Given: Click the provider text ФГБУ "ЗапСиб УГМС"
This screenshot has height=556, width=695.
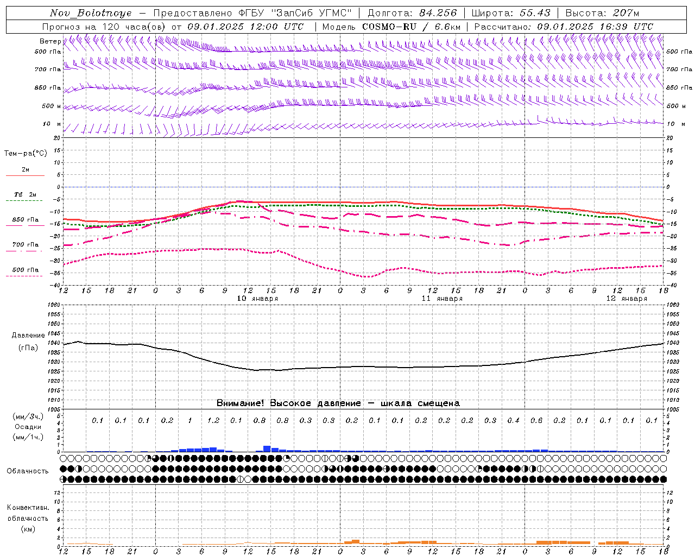Looking at the screenshot, I should point(295,13).
